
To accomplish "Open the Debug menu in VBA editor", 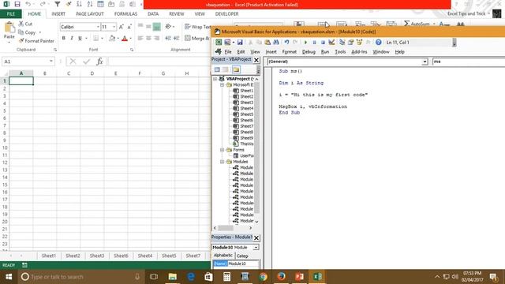I will point(309,52).
